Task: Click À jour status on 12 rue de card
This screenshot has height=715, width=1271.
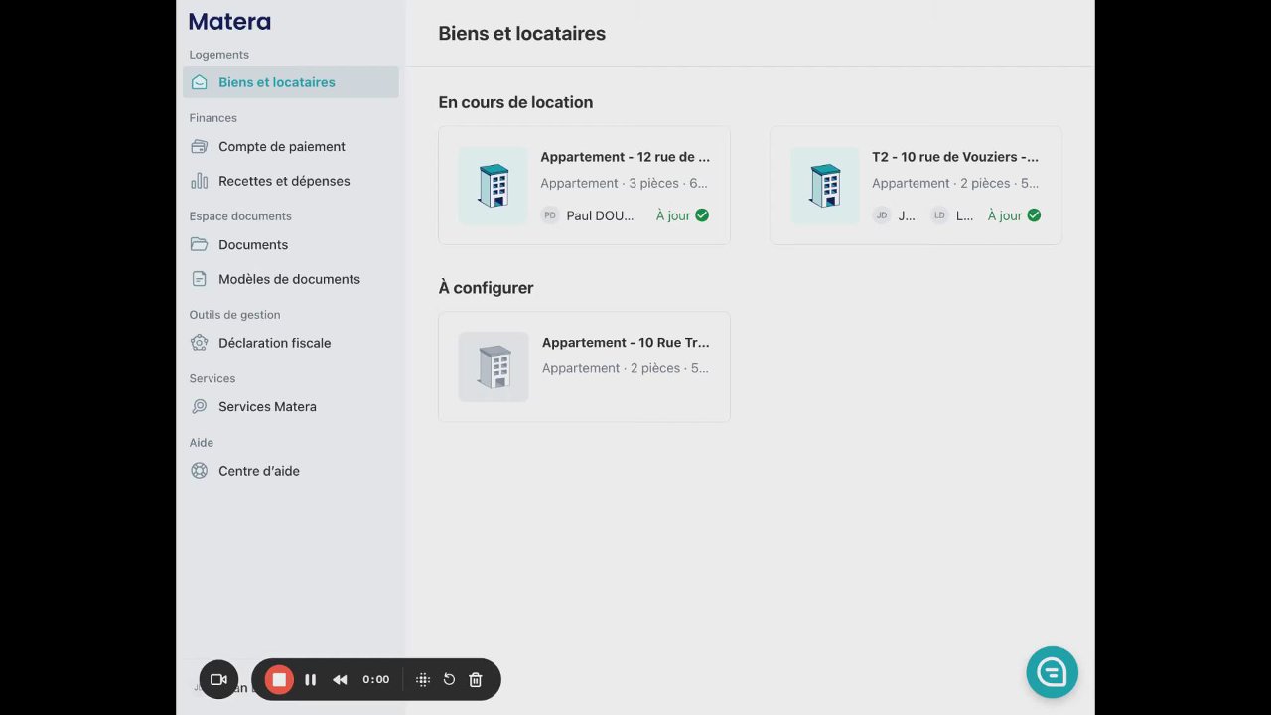Action: pos(673,215)
